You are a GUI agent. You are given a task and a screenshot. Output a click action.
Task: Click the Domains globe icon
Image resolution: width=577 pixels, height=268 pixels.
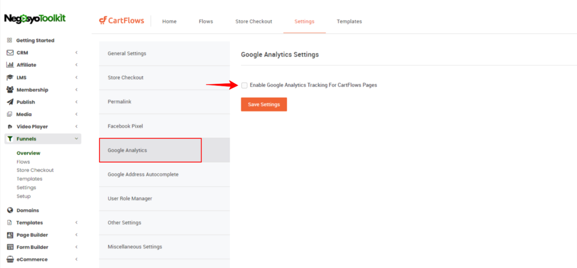pos(10,210)
